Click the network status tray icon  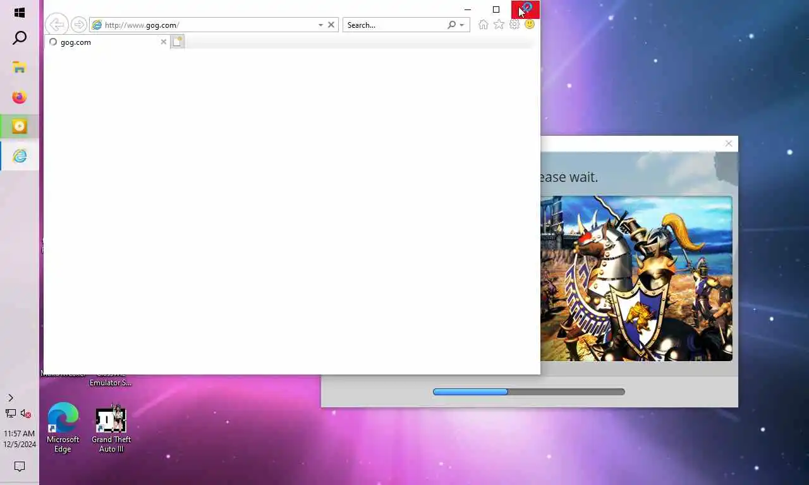pyautogui.click(x=11, y=414)
